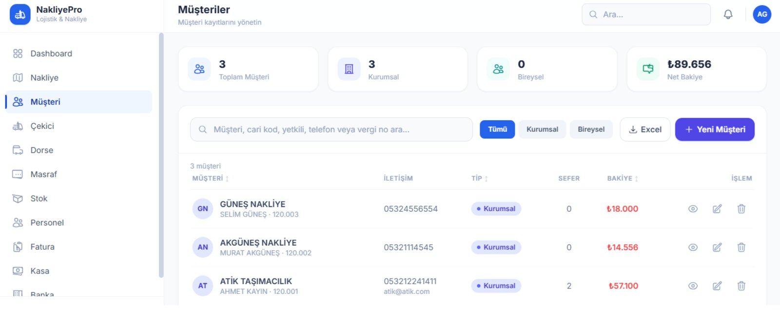View GÜNEŞ NAKLİYE details via eye icon
The height and width of the screenshot is (310, 780).
pos(693,209)
